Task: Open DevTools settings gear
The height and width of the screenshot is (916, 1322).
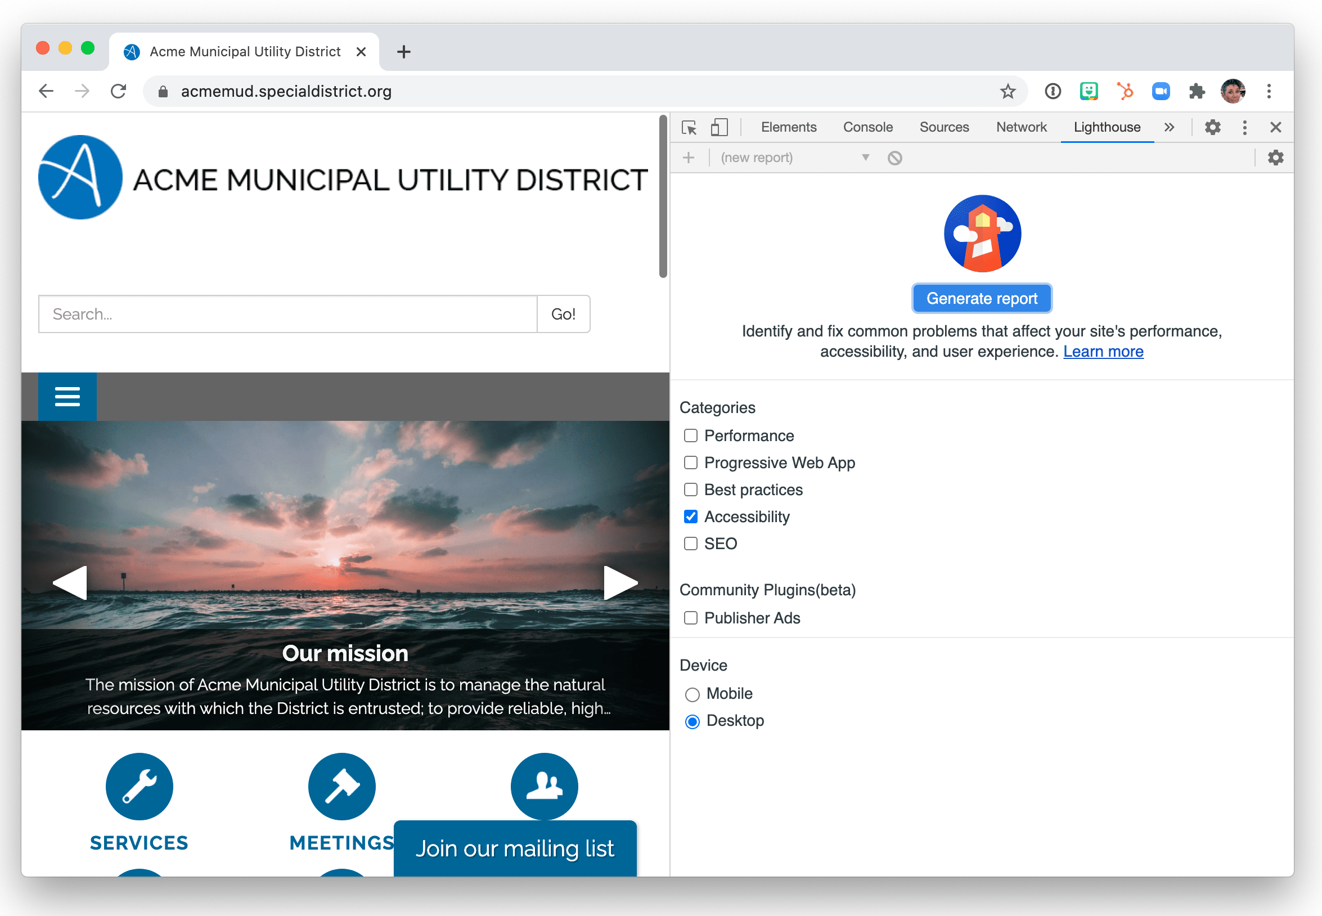Action: click(x=1212, y=127)
